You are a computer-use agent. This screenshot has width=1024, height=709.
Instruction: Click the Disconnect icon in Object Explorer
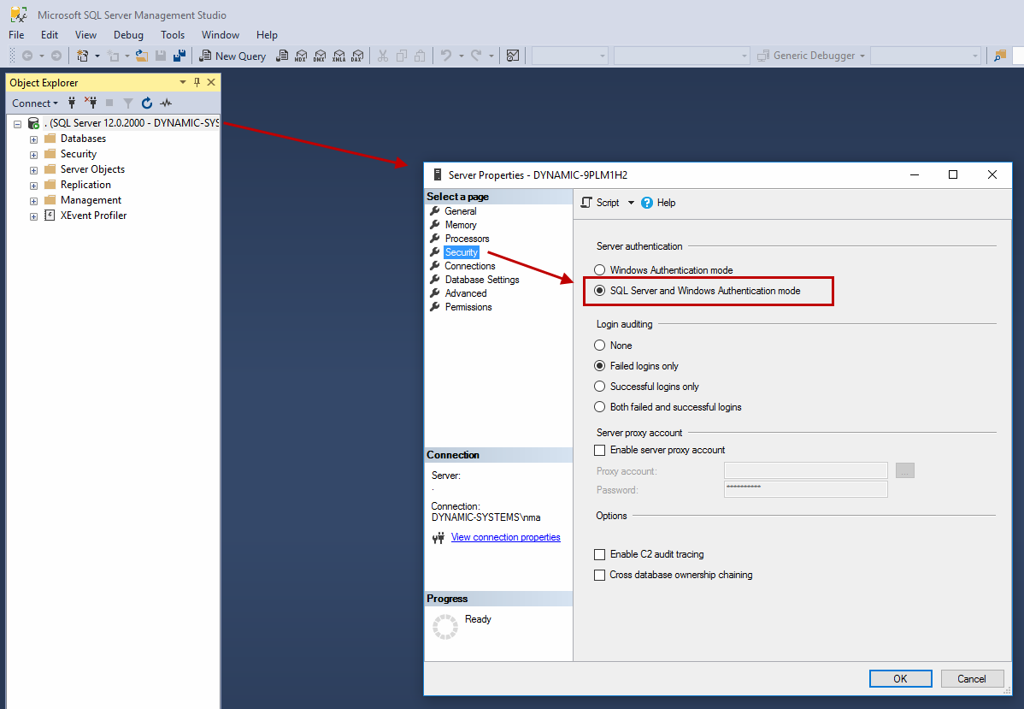pos(91,103)
